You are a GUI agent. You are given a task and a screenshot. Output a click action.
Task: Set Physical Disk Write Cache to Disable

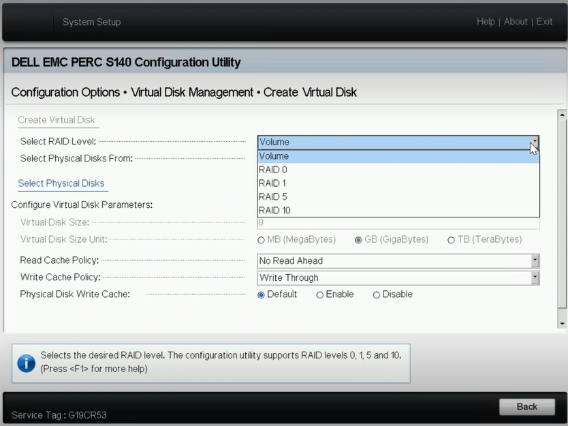[x=377, y=295]
